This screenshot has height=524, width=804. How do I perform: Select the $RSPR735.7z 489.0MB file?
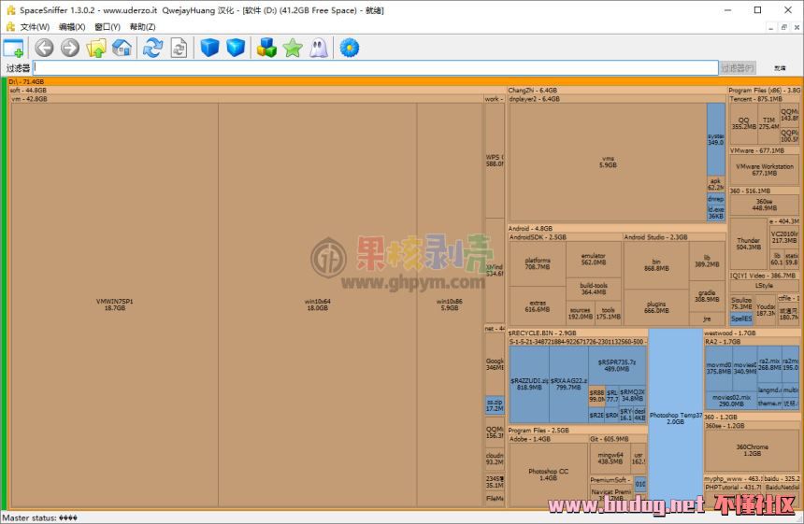[616, 365]
